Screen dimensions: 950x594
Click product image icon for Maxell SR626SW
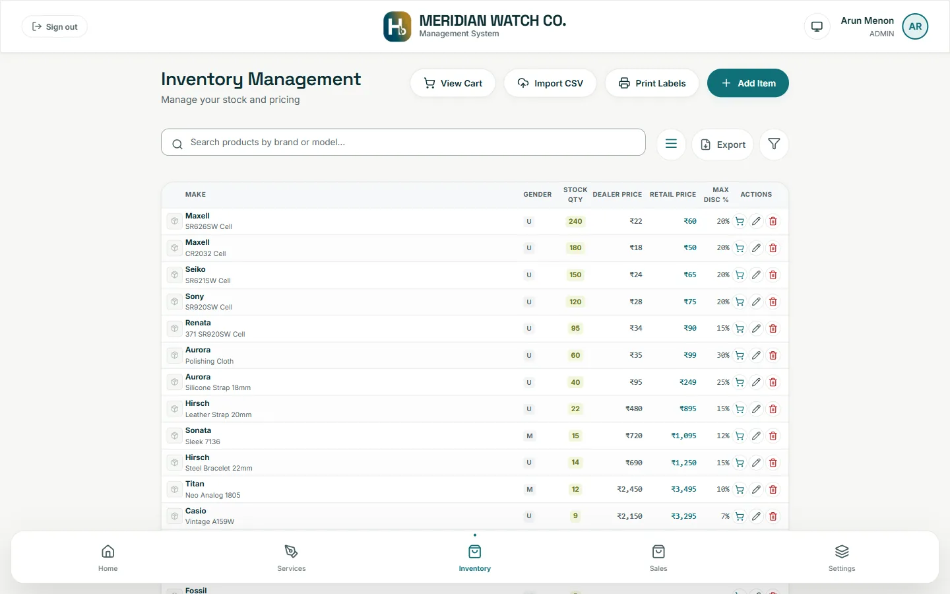[174, 222]
